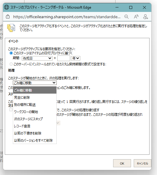Click the disabled recurrence unit dropdown arrow
Viewport: 157px width, 175px height.
[58, 123]
